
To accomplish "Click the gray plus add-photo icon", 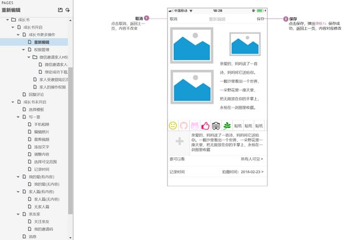I will 179,141.
